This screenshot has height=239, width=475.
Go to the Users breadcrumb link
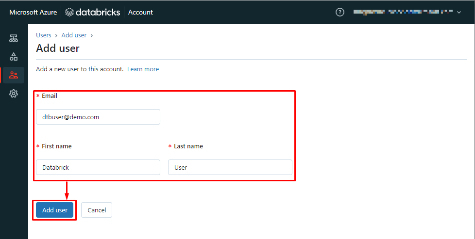click(x=44, y=35)
